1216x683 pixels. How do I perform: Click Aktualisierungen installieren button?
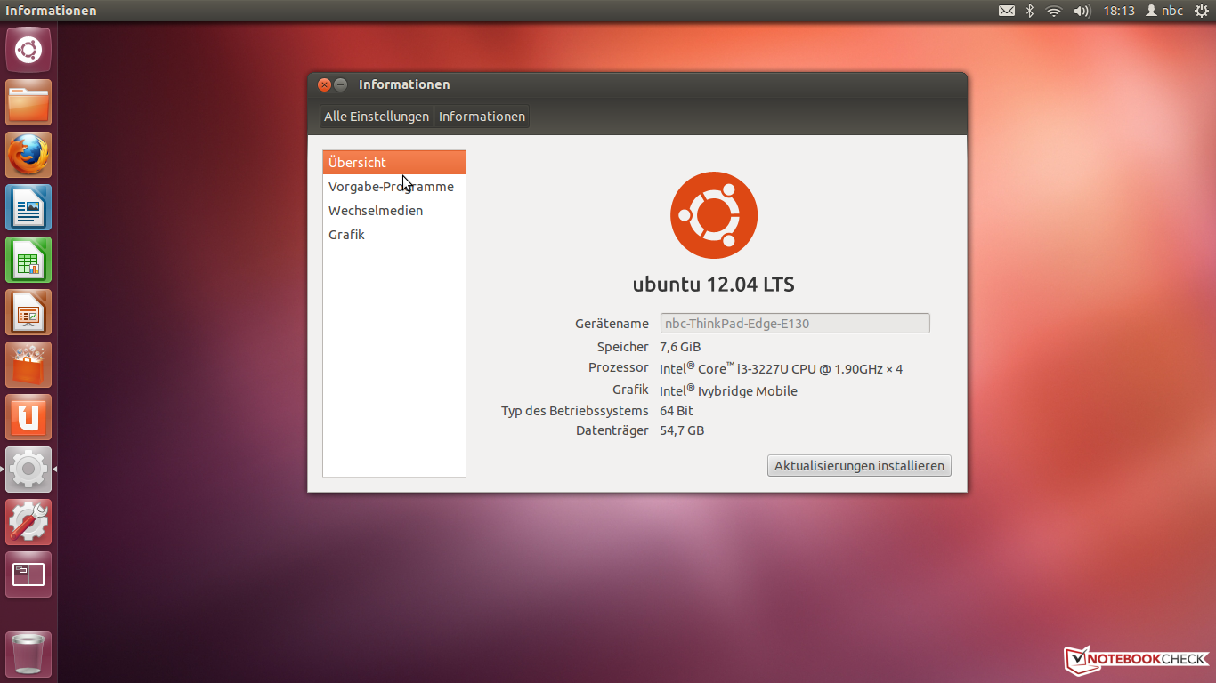click(859, 465)
